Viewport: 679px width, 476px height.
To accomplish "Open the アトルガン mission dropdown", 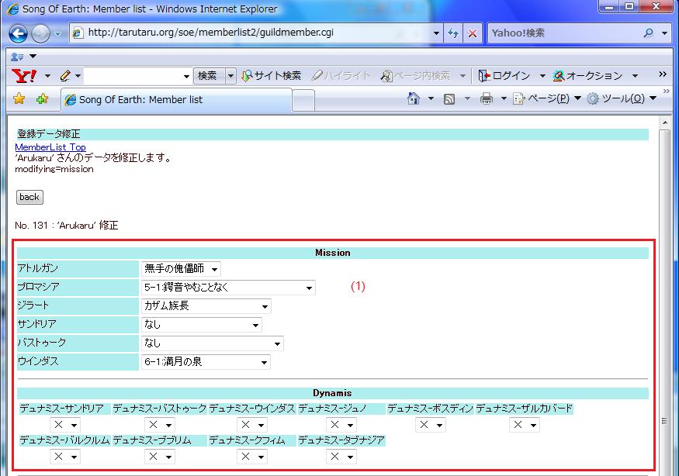I will tap(182, 269).
